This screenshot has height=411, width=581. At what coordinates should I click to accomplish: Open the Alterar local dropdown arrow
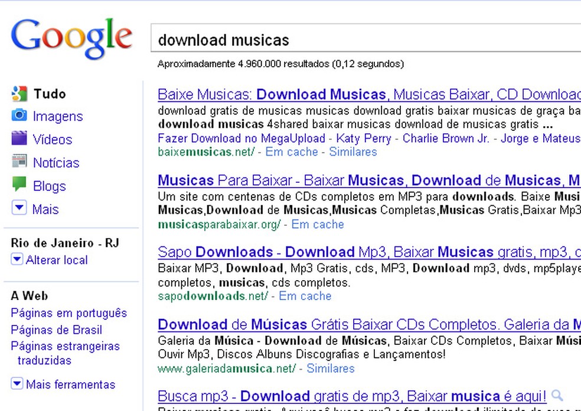point(17,259)
